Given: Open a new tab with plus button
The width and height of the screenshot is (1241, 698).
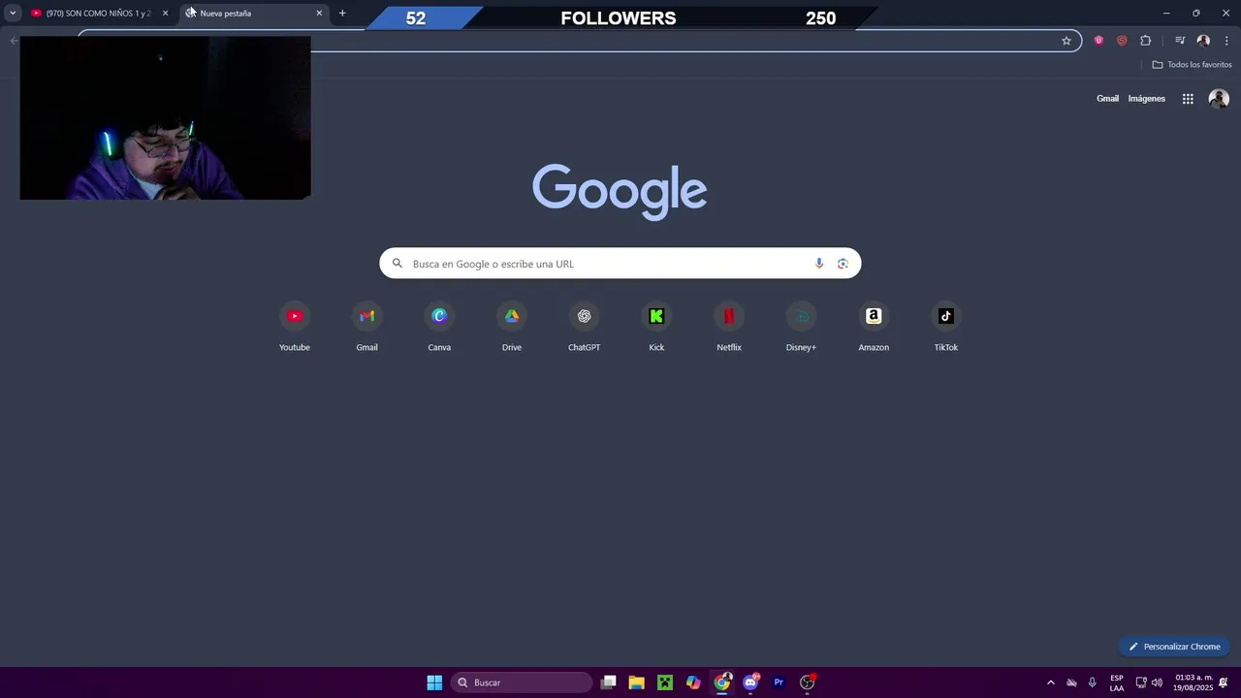Looking at the screenshot, I should pyautogui.click(x=342, y=14).
